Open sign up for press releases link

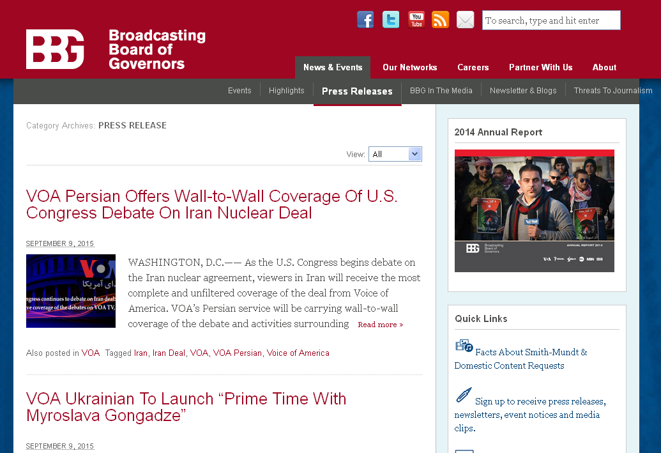point(530,415)
